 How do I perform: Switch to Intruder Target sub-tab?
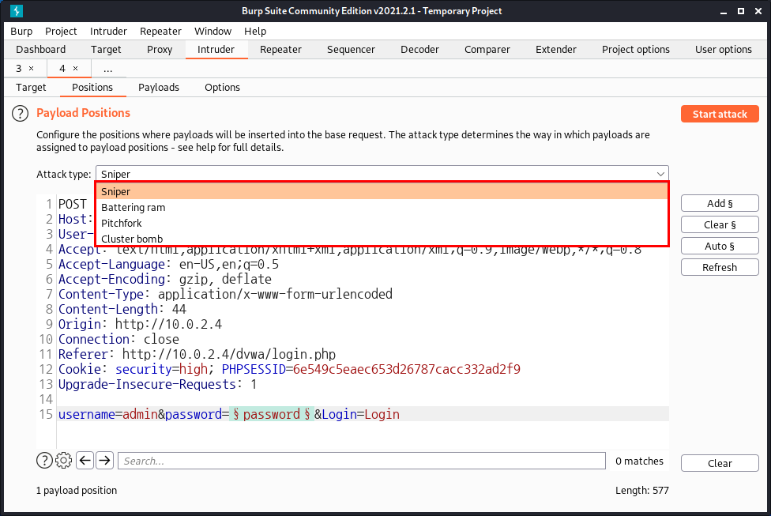point(31,88)
